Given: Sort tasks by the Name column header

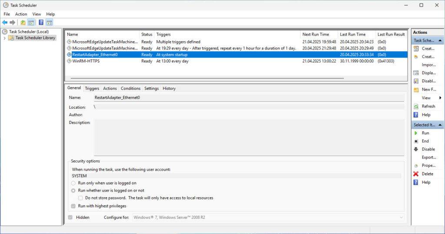Looking at the screenshot, I should click(x=102, y=35).
